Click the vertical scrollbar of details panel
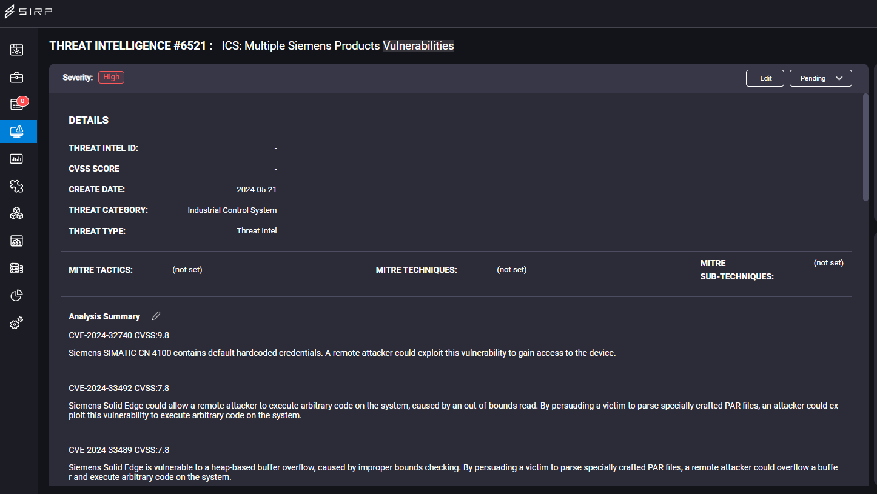This screenshot has width=877, height=494. tap(865, 147)
